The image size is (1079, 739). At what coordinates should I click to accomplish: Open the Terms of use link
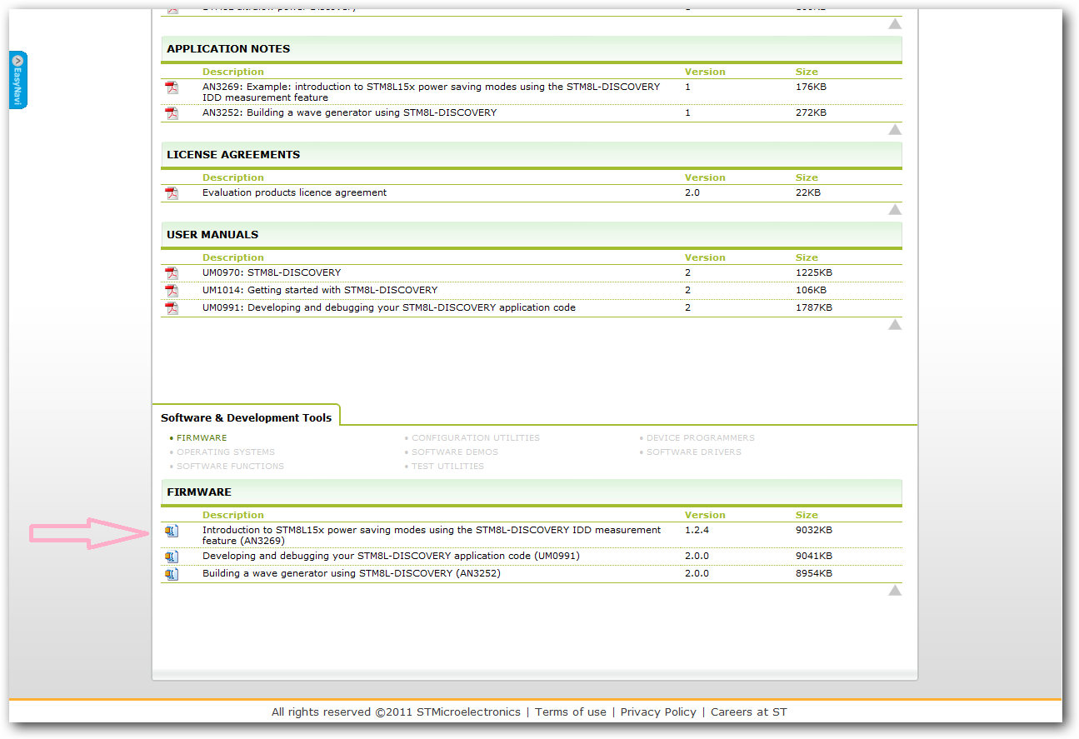click(571, 712)
